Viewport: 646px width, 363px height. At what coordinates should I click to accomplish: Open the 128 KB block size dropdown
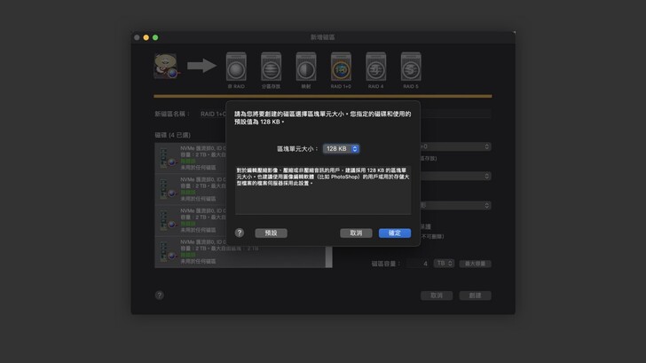click(x=341, y=149)
